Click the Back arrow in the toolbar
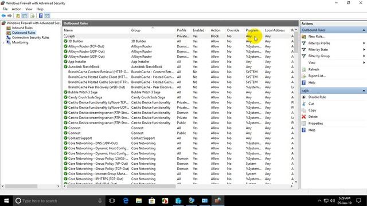 [3, 15]
